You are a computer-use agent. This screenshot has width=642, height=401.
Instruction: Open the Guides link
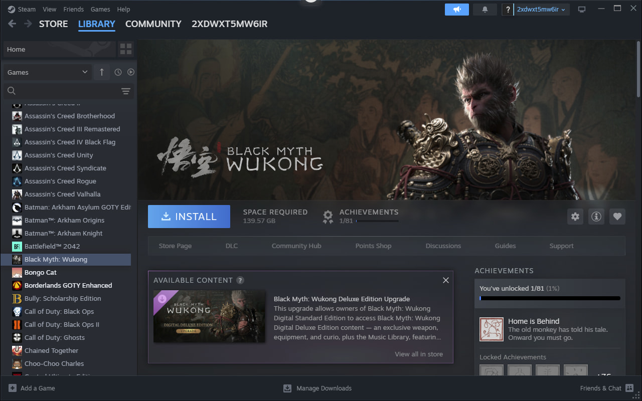[506, 246]
